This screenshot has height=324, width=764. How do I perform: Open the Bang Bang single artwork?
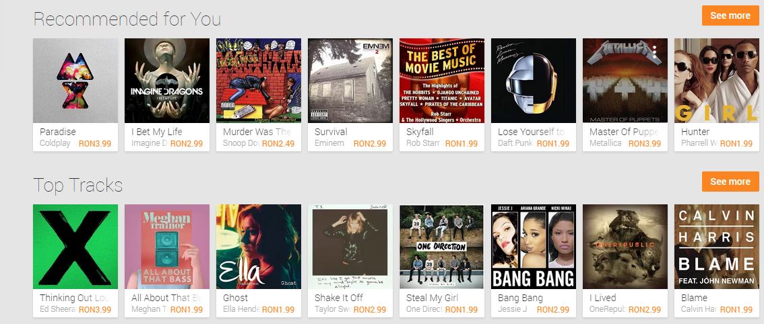[534, 247]
